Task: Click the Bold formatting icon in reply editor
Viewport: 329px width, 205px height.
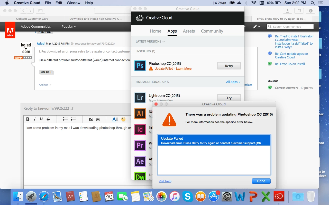Action: pos(28,119)
